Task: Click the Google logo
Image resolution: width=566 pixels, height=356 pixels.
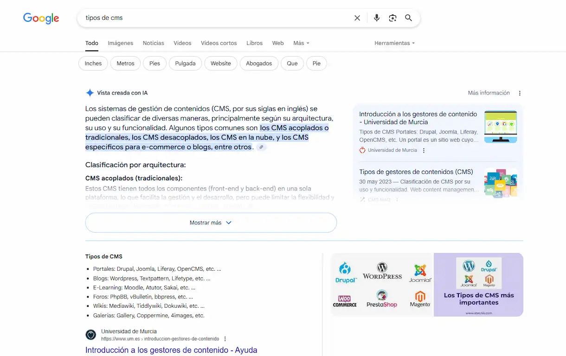Action: tap(41, 18)
